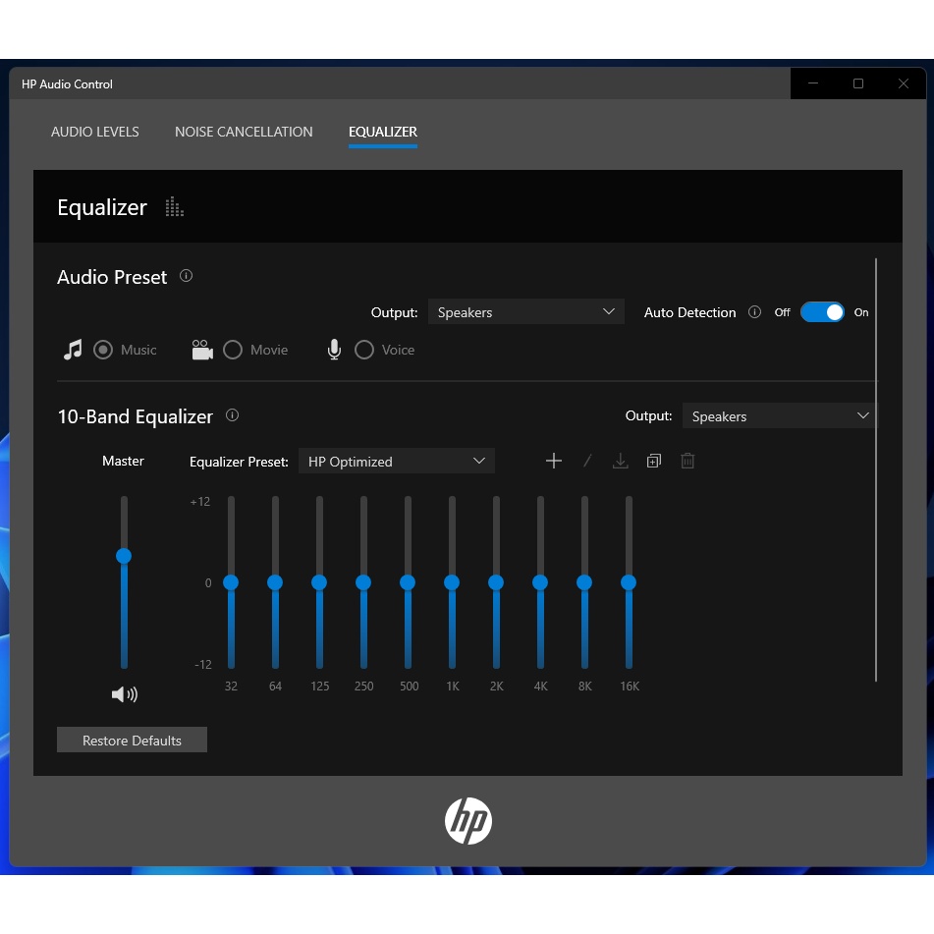
Task: Mute via speaker icon under Master slider
Action: [124, 694]
